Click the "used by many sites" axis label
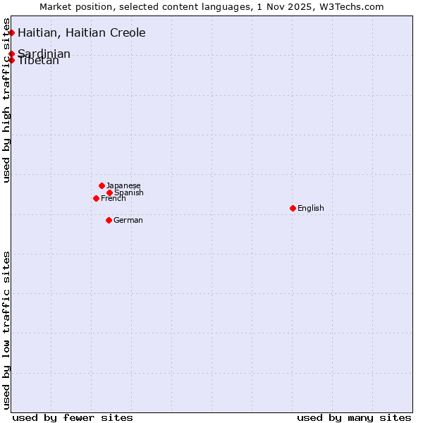The height and width of the screenshot is (423, 423). pyautogui.click(x=354, y=417)
